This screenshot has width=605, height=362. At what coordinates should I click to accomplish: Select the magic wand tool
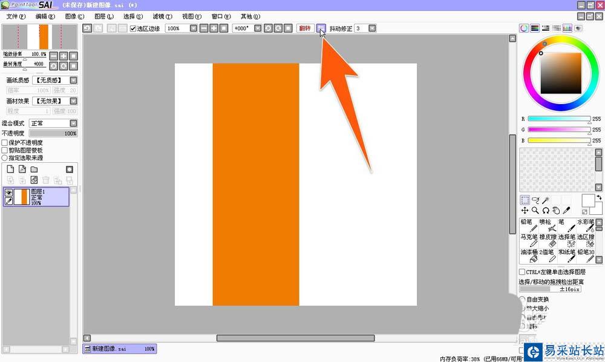click(546, 200)
